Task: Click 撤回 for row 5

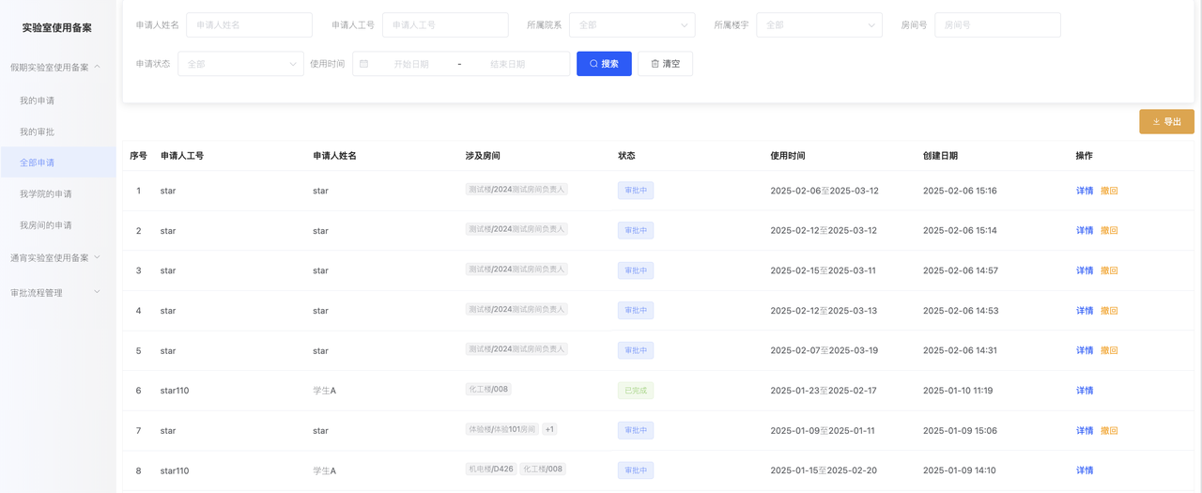Action: (x=1109, y=350)
